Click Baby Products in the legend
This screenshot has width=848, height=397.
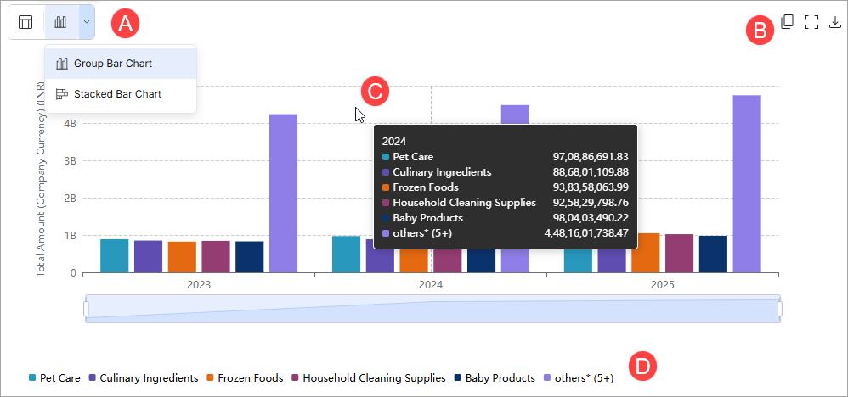tap(495, 378)
